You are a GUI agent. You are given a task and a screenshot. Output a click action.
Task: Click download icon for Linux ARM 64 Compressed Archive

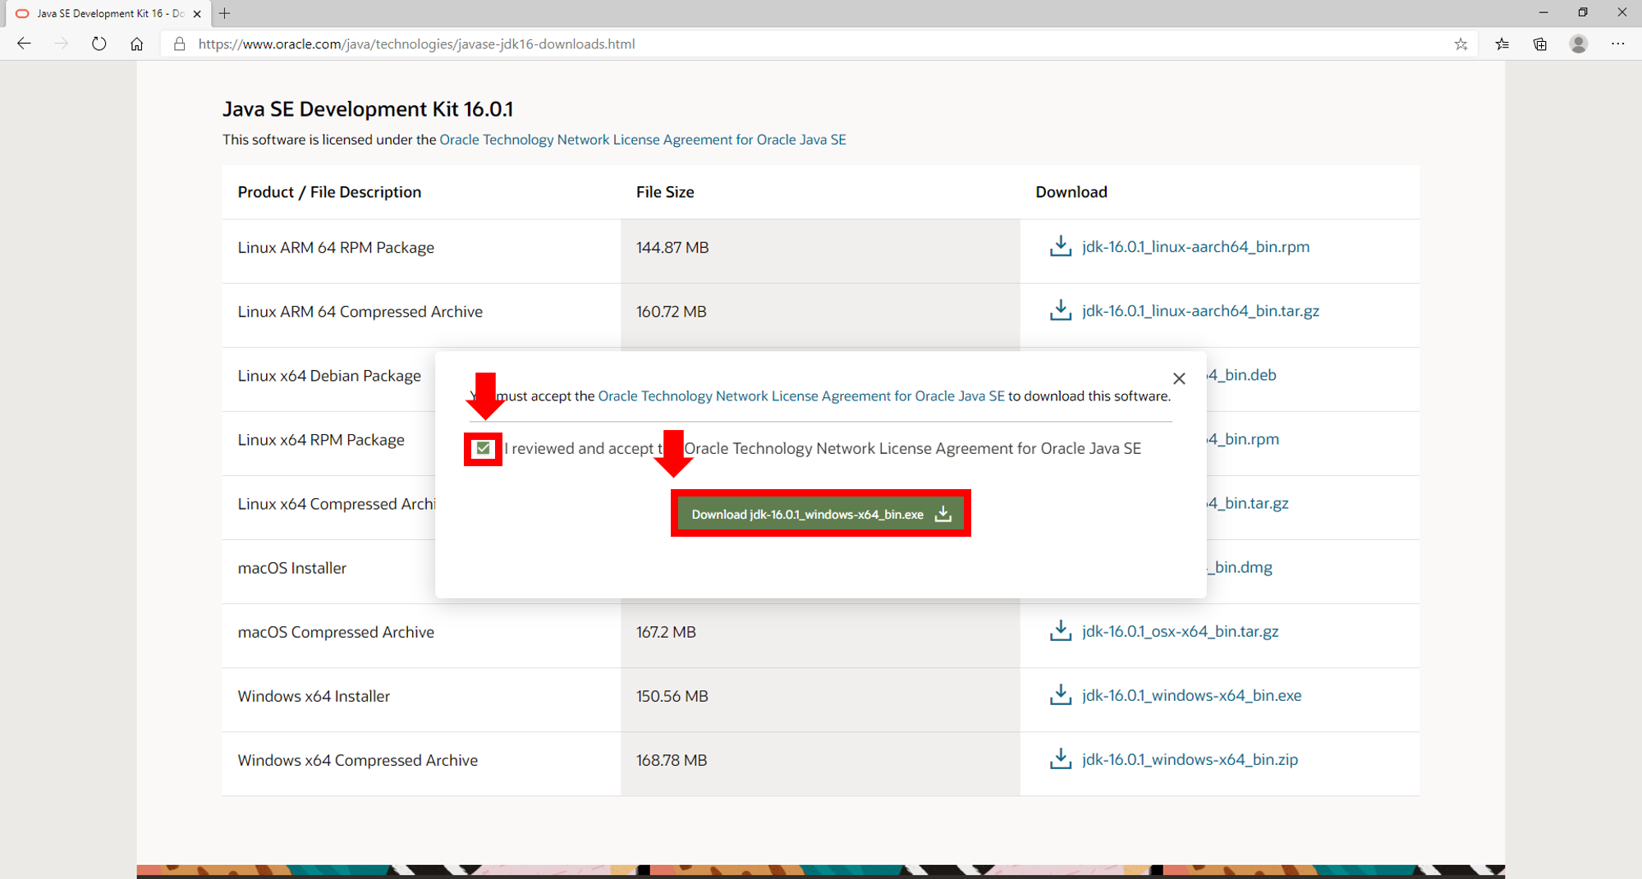(x=1061, y=310)
